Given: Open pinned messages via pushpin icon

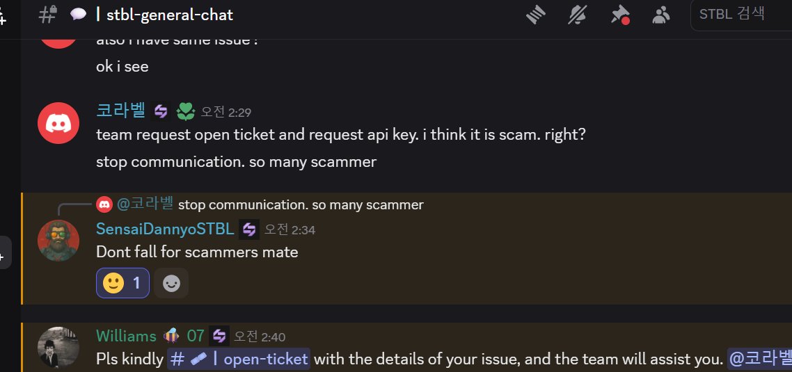Looking at the screenshot, I should point(619,15).
